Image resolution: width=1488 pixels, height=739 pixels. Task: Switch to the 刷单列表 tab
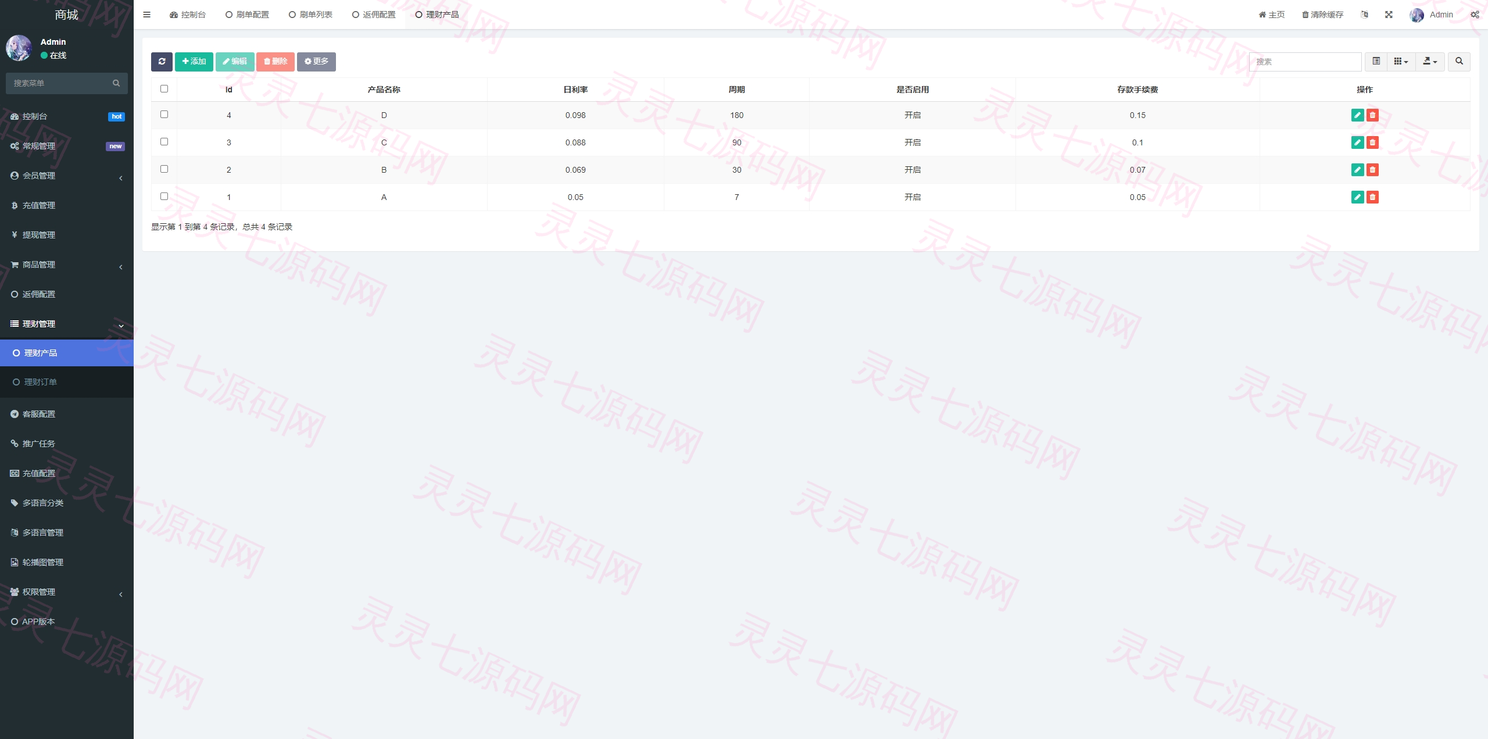(311, 15)
